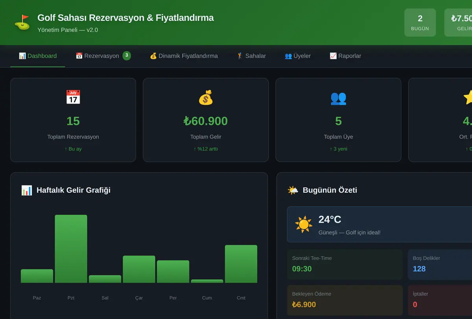Select the Üyeler tab
This screenshot has height=319, width=472.
298,56
